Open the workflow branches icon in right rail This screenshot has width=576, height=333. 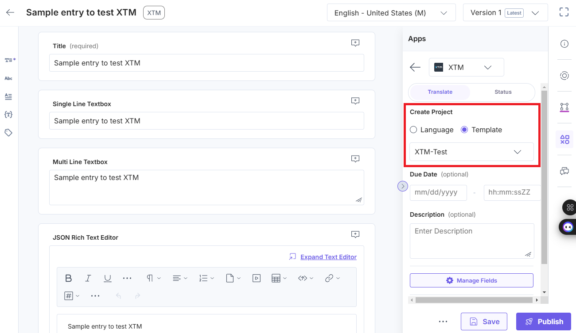[564, 107]
